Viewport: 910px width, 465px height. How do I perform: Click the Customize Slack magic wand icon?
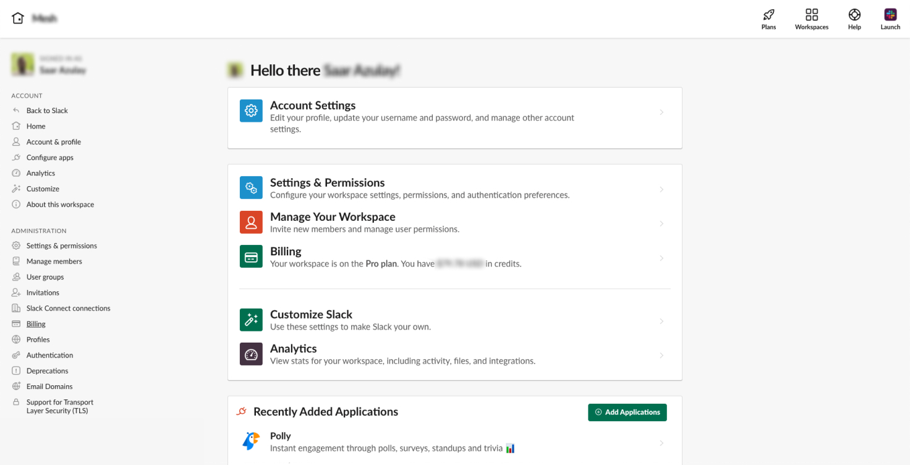251,320
